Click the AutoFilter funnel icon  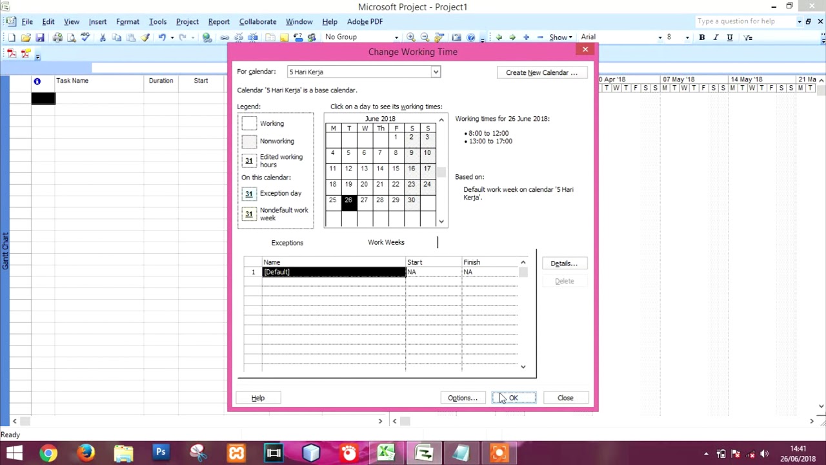[748, 37]
